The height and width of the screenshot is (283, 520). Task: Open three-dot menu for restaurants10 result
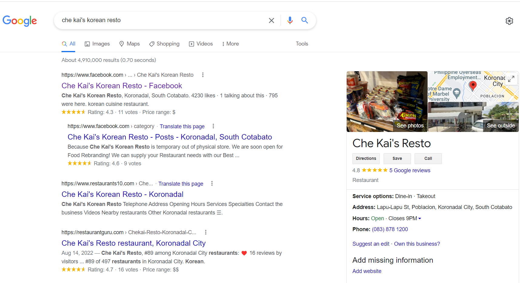coord(212,184)
